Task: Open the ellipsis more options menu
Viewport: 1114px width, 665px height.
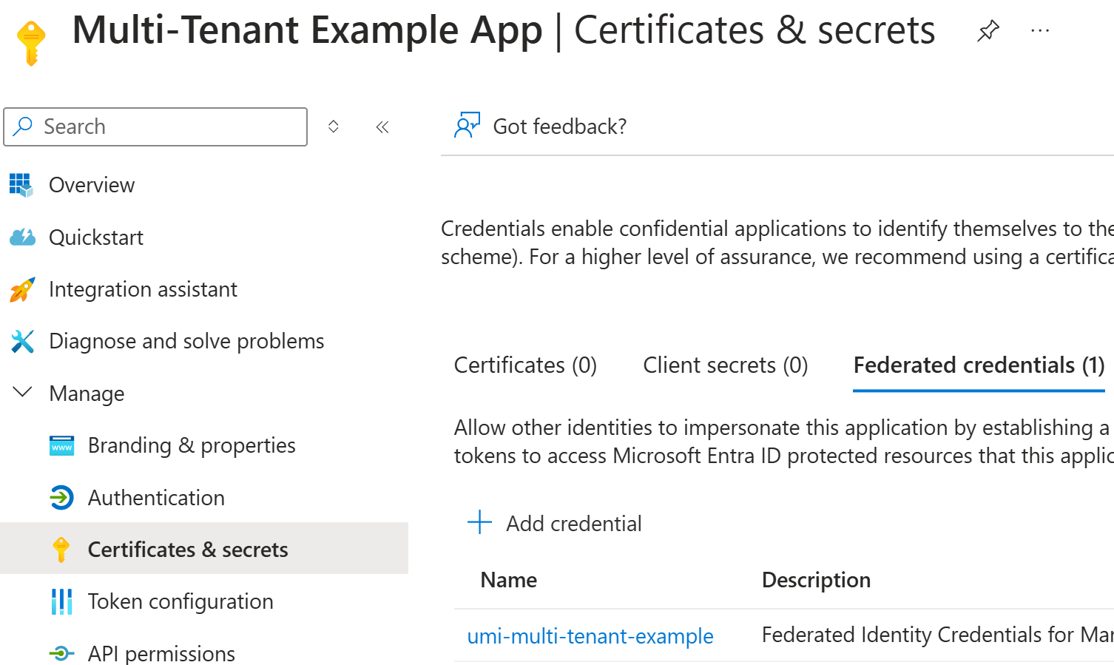Action: [x=1040, y=31]
